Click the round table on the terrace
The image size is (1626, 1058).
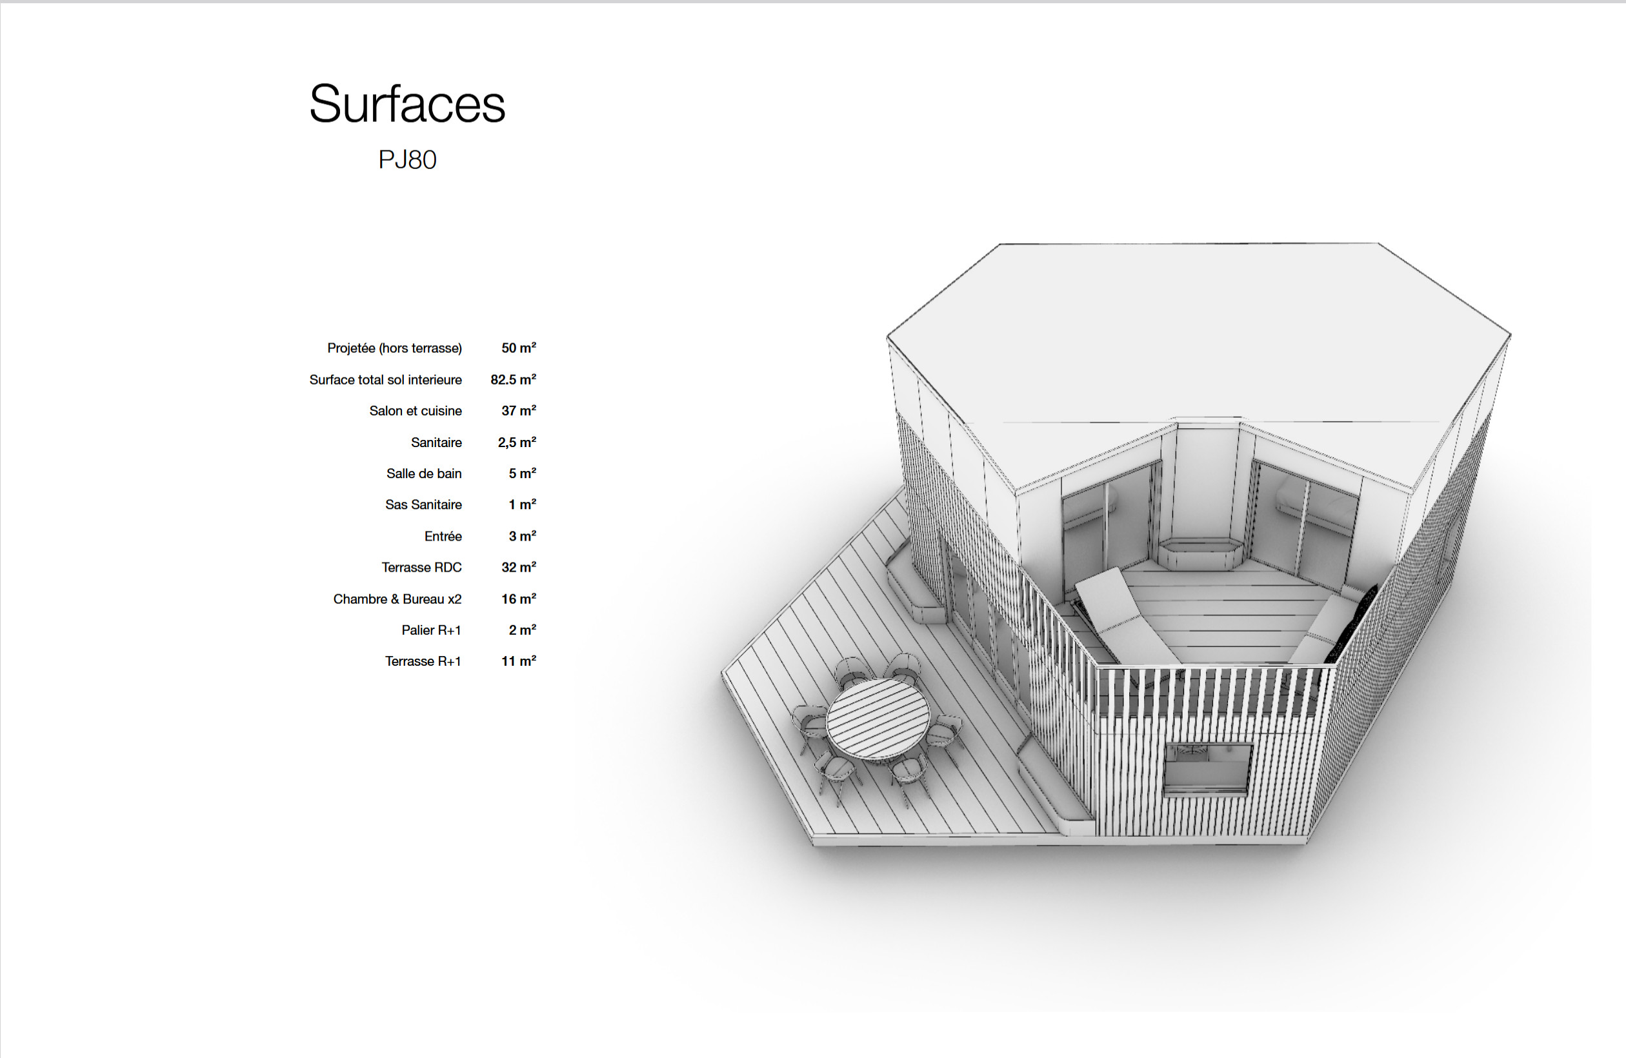click(878, 718)
